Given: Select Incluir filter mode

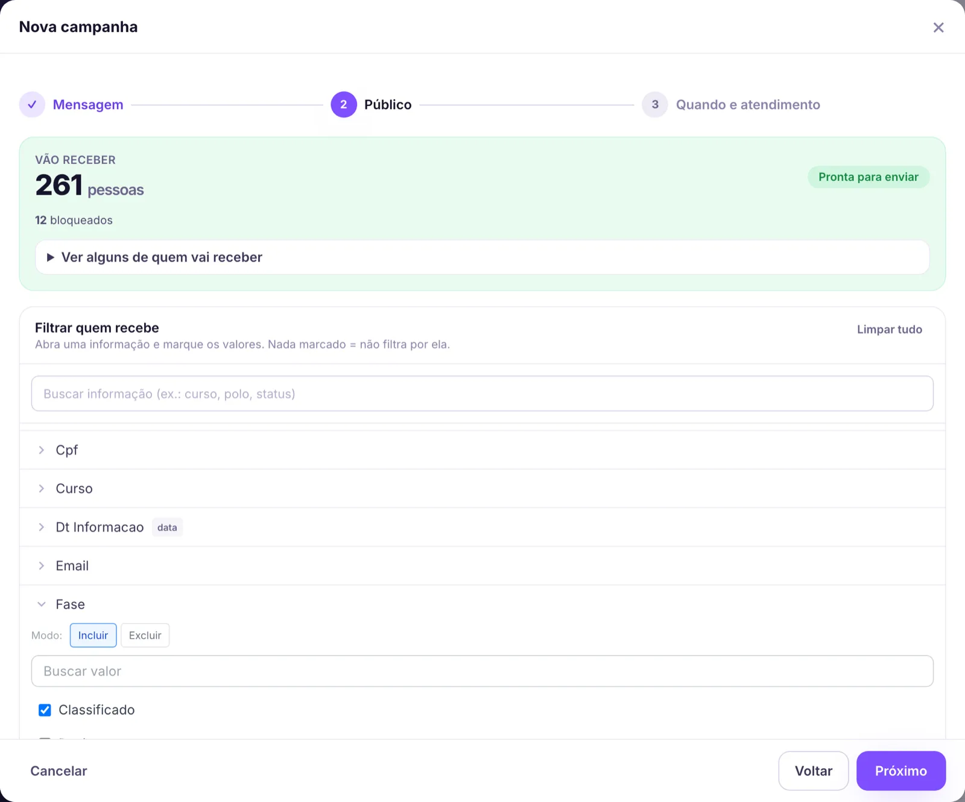Looking at the screenshot, I should pos(93,635).
